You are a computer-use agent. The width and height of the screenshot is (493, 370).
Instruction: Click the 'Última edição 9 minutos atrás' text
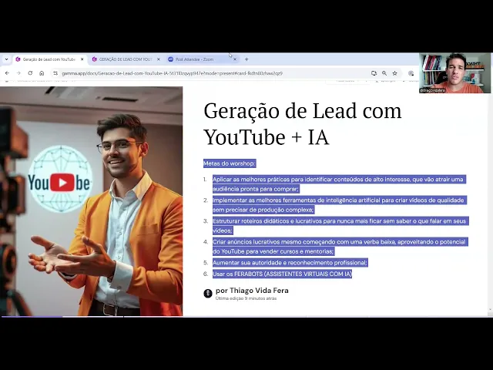(246, 298)
